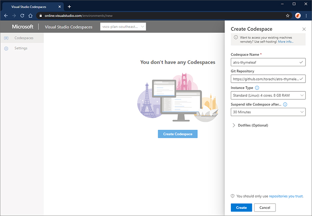Select the Visual Studio Codespaces browser tab
The image size is (312, 216).
(33, 7)
